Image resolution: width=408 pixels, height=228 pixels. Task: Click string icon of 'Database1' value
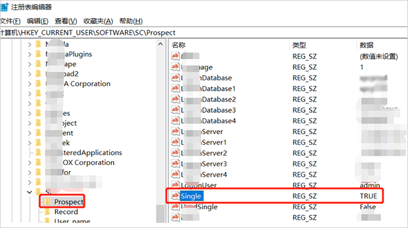point(175,88)
